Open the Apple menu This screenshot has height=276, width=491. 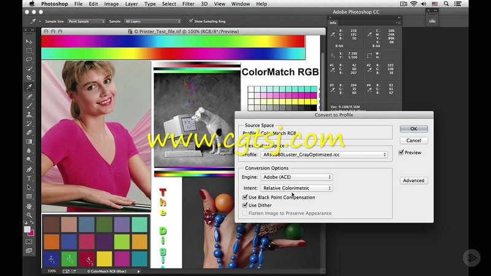coord(32,4)
